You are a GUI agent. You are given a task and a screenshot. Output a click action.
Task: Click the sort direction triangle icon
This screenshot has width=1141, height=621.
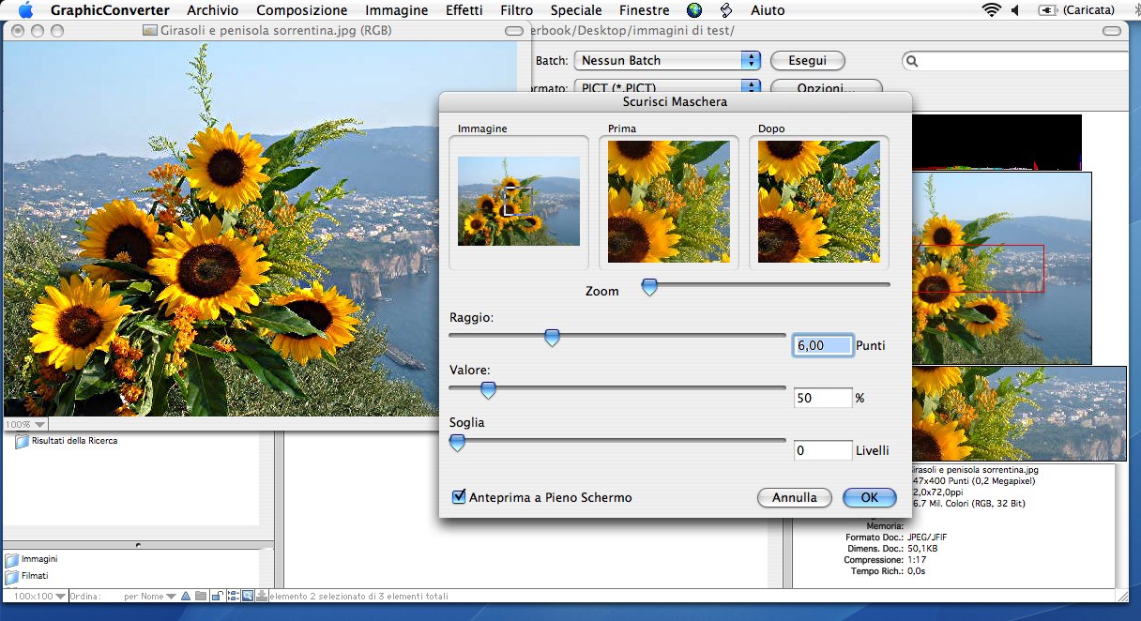pyautogui.click(x=186, y=596)
